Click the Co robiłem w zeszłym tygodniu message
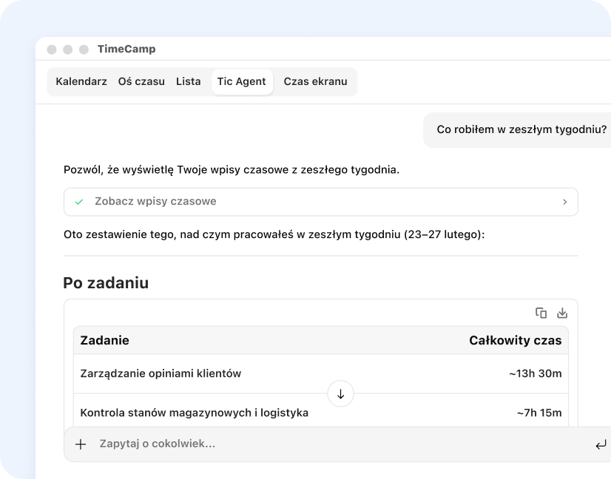Screen dimensions: 611x479 (x=521, y=129)
